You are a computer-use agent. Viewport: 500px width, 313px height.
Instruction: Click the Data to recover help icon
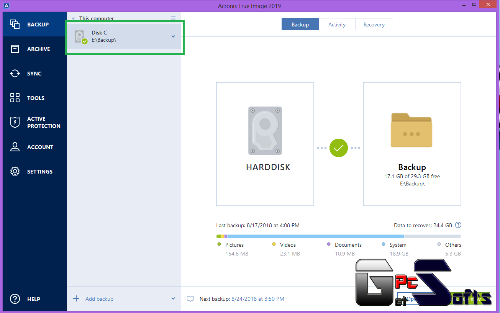[458, 225]
